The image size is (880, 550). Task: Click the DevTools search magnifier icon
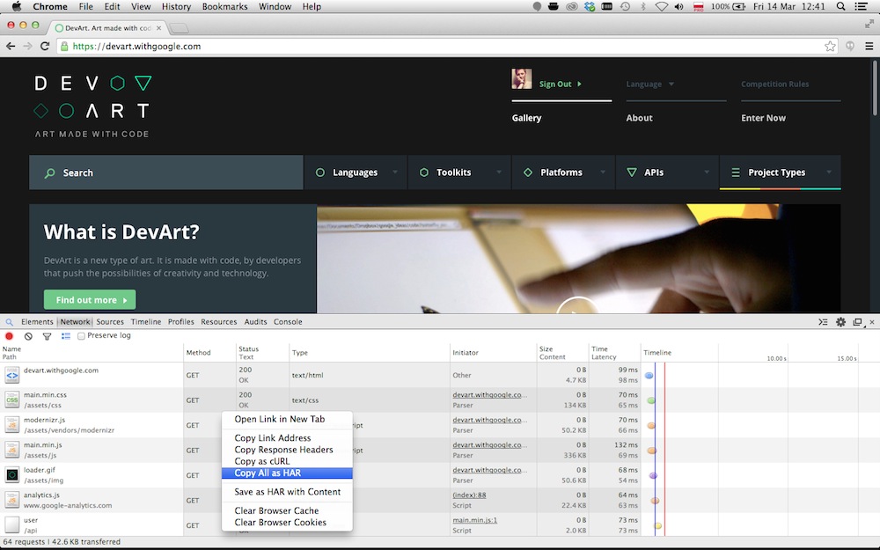pyautogui.click(x=9, y=322)
